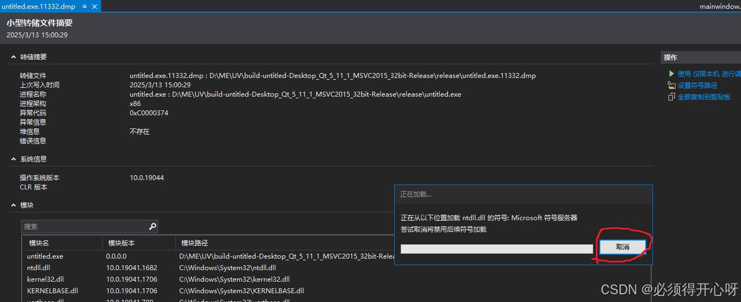The height and width of the screenshot is (302, 741).
Task: Click version 10.0.19041.1682 cell
Action: click(x=131, y=268)
